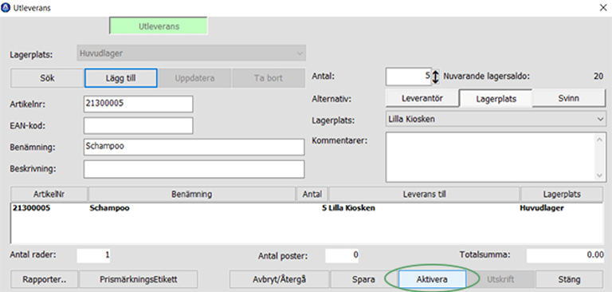Click the Spara button
Screen dimensions: 612x292
click(x=363, y=279)
